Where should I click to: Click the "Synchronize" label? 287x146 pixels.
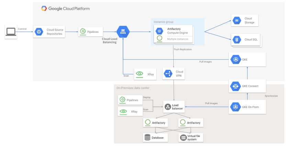[x=271, y=96]
